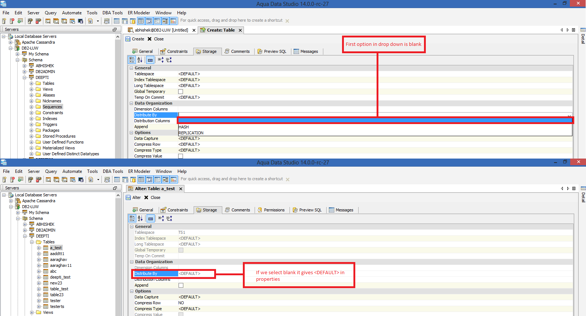Screen dimensions: 586x316
Task: Click Tablespace value TS1 in lower window
Action: [x=182, y=233]
